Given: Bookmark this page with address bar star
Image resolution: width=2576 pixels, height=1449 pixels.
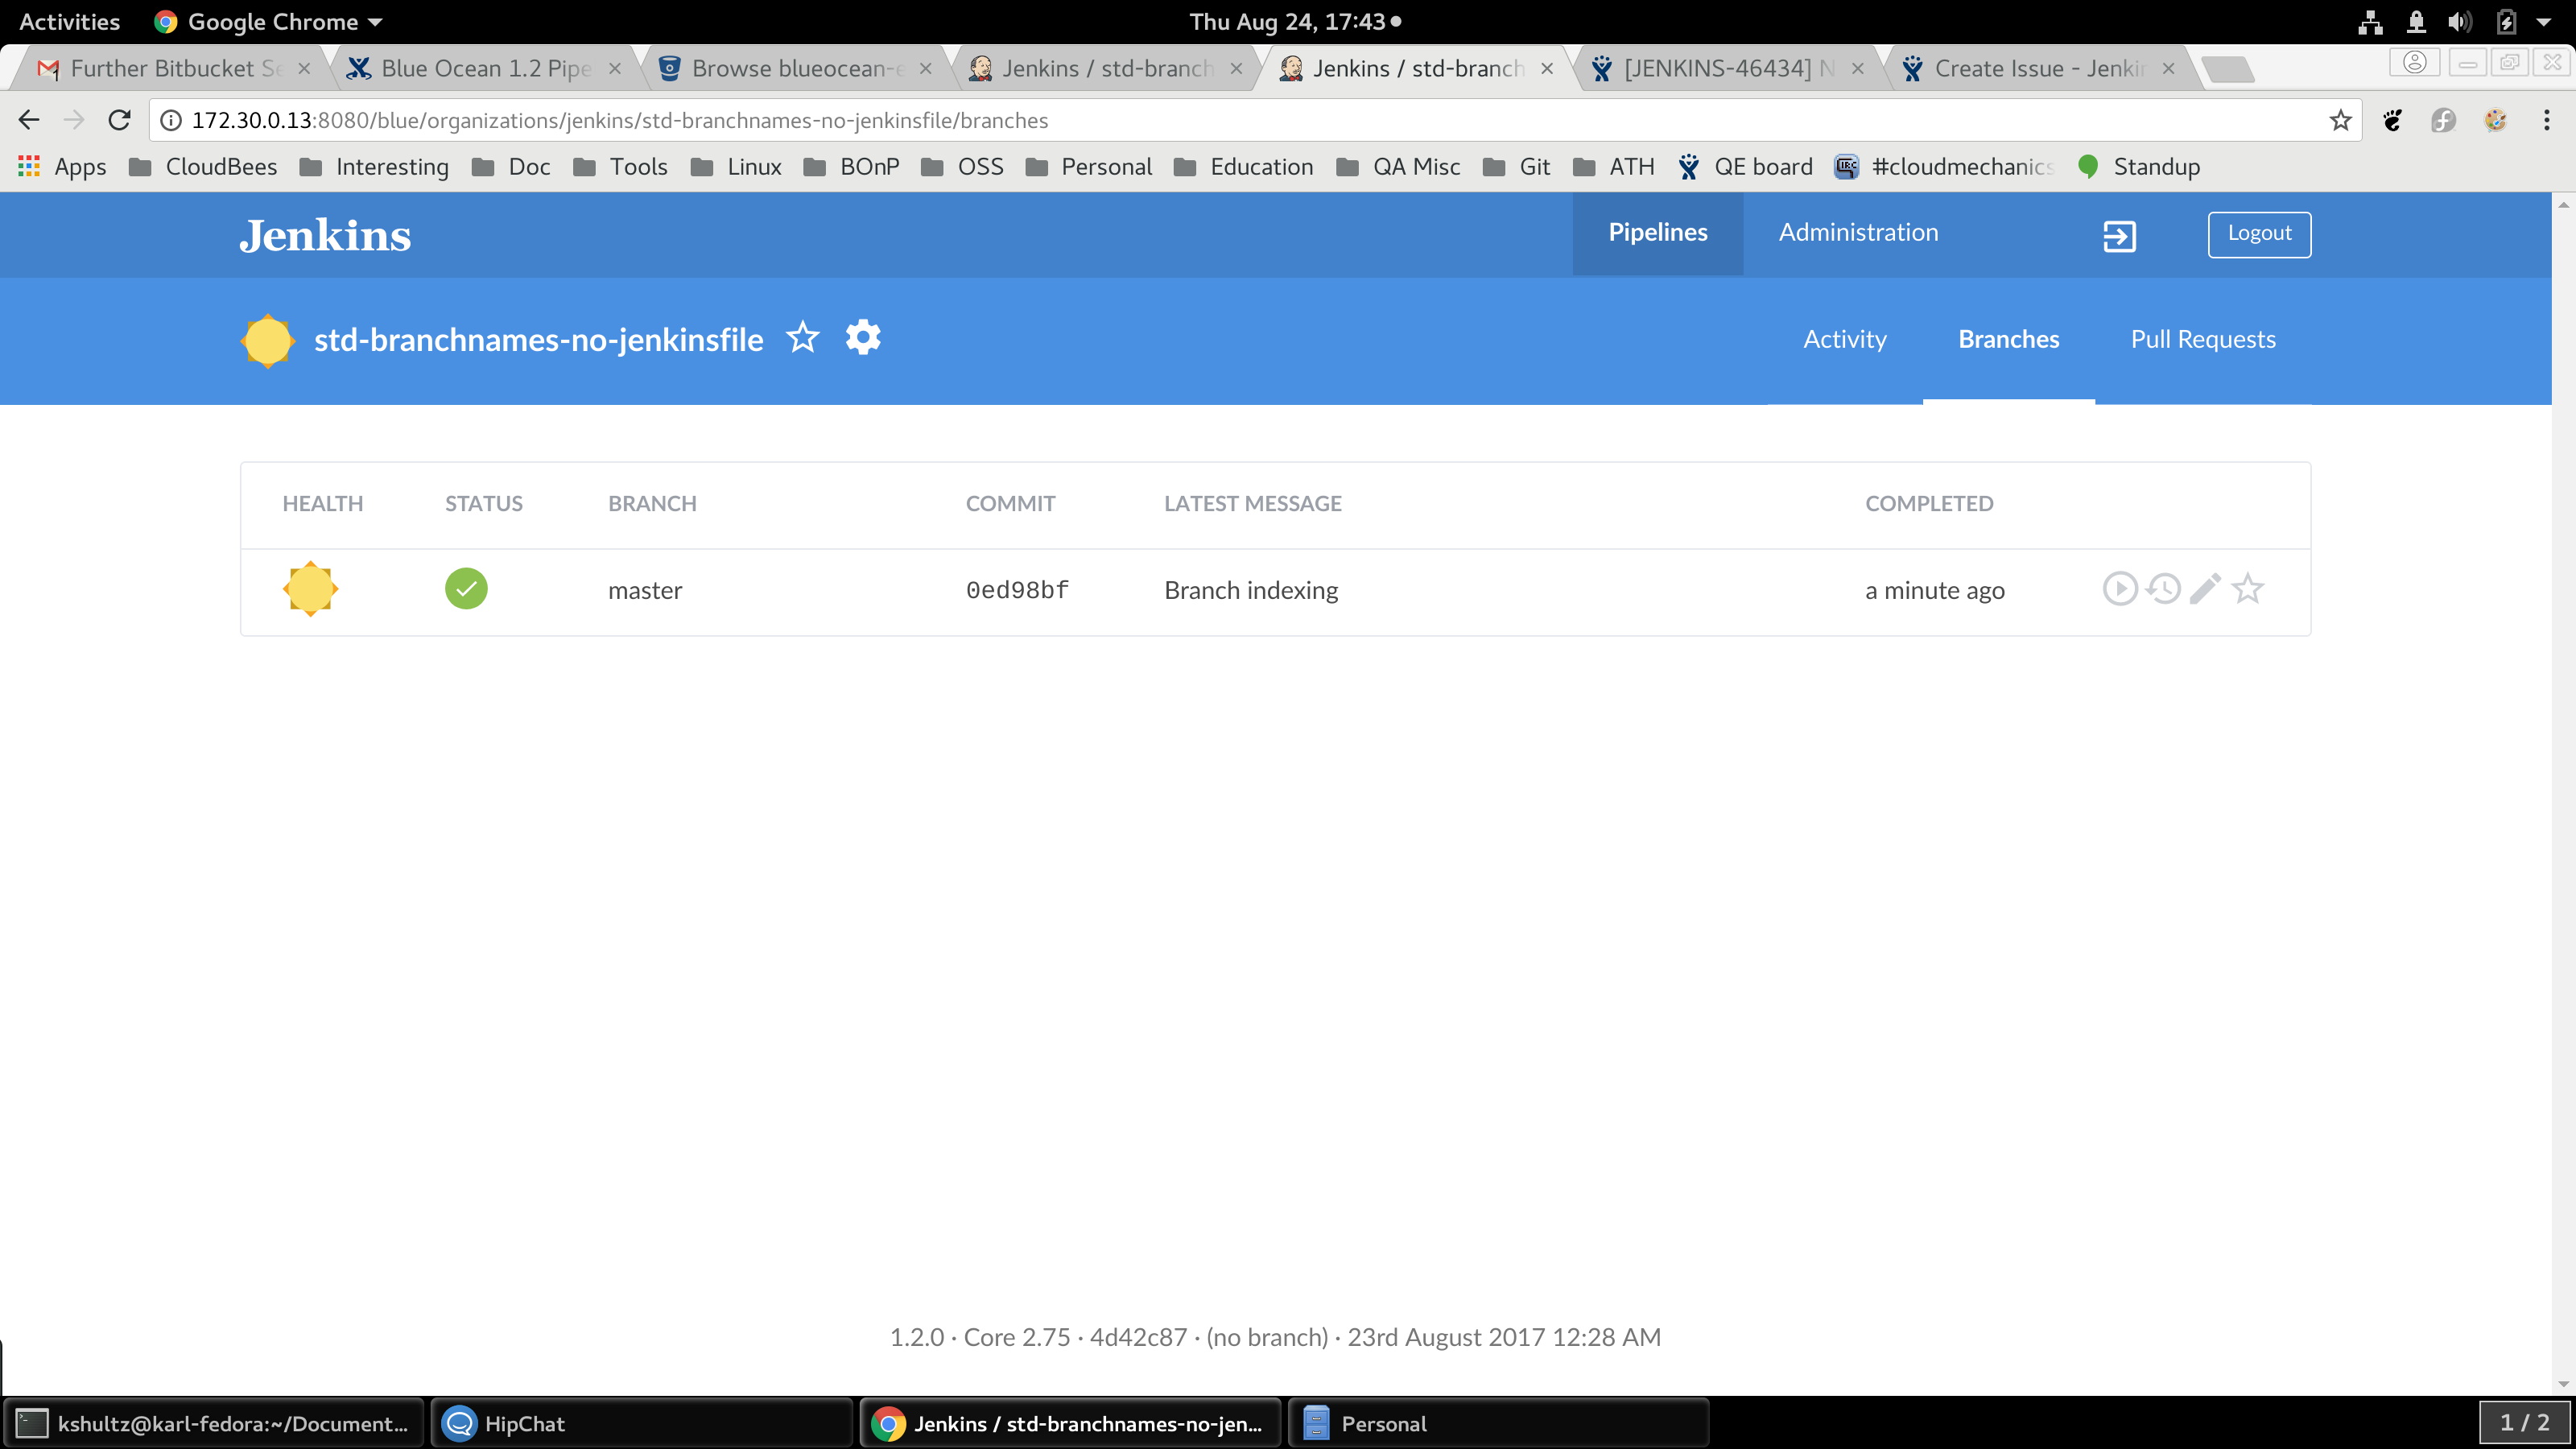Looking at the screenshot, I should pos(2340,121).
